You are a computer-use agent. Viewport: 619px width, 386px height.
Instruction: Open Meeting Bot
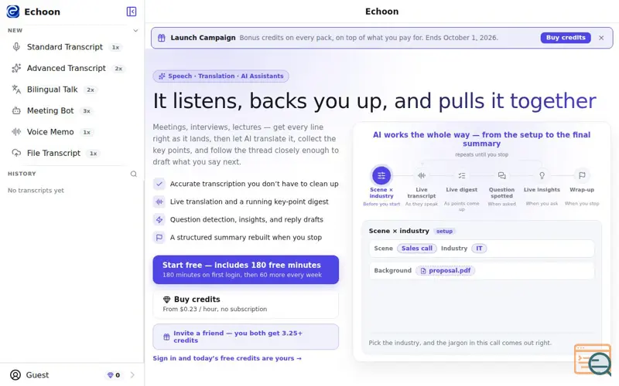pyautogui.click(x=72, y=110)
